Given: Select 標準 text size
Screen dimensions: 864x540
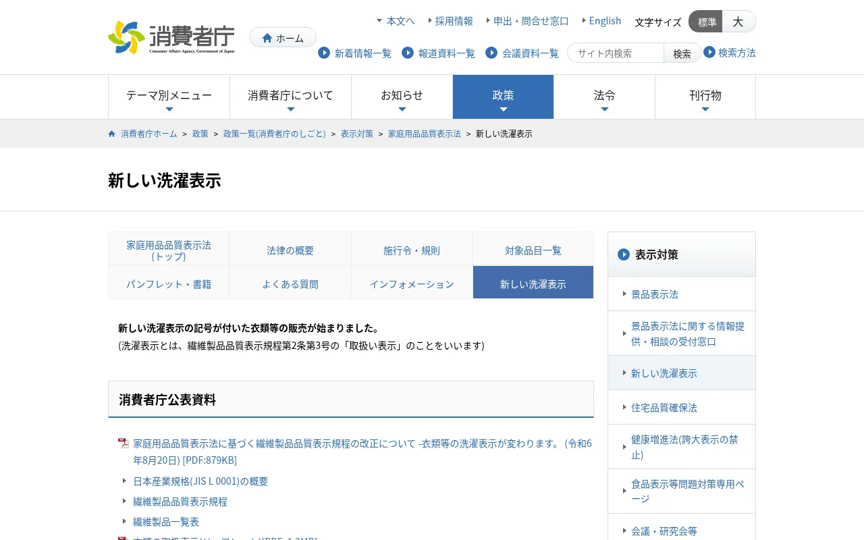Looking at the screenshot, I should [706, 22].
